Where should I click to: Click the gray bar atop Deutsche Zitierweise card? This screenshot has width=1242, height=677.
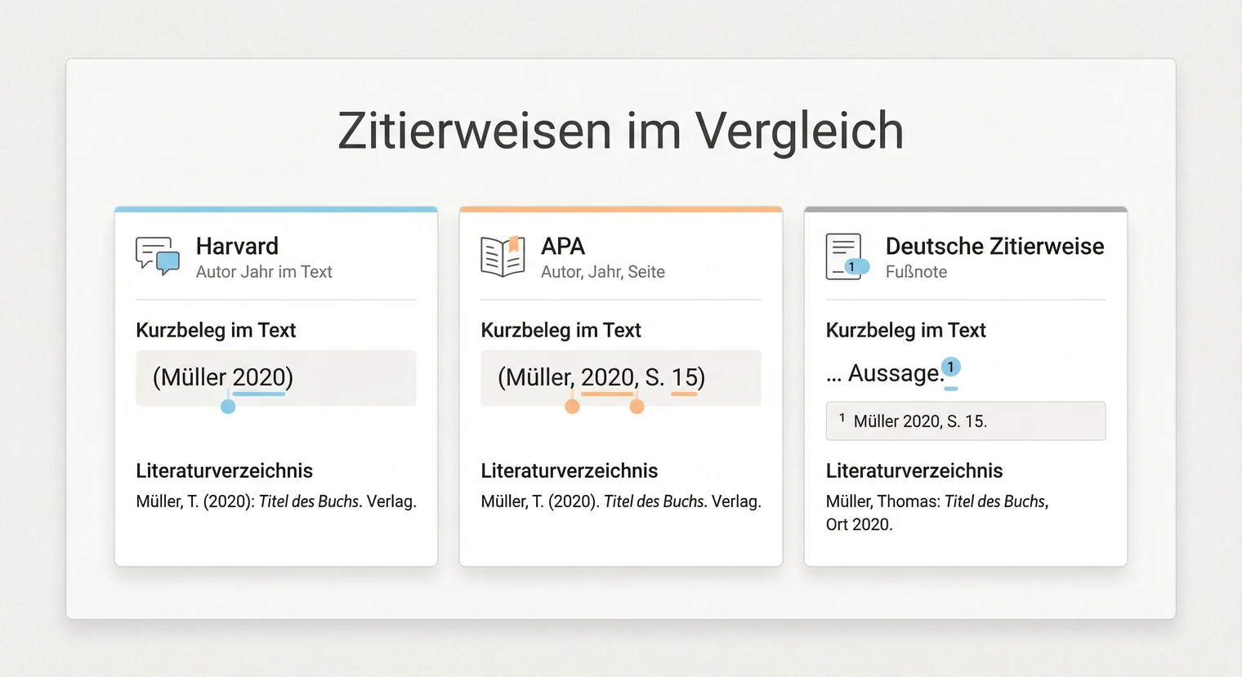(x=965, y=210)
